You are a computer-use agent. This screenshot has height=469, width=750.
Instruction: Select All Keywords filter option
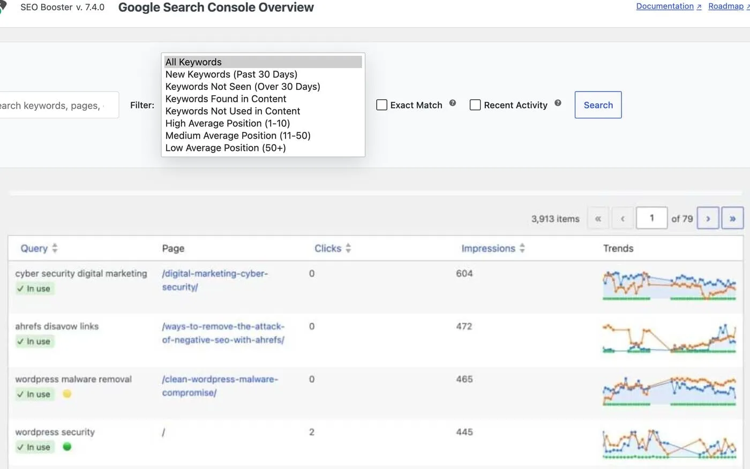263,62
